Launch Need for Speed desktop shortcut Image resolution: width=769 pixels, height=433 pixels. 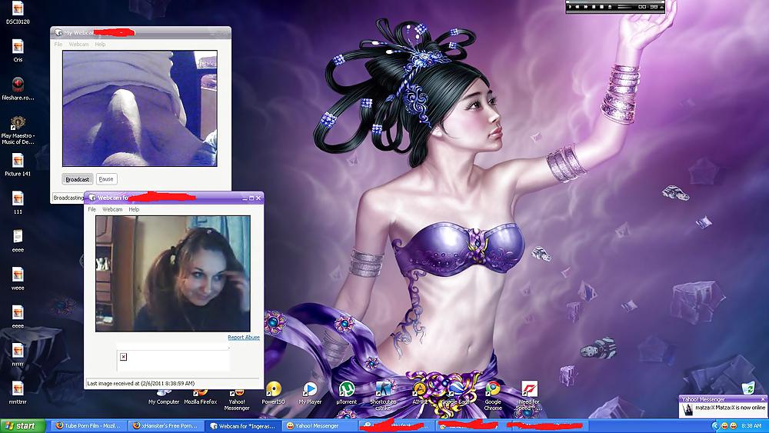click(529, 395)
